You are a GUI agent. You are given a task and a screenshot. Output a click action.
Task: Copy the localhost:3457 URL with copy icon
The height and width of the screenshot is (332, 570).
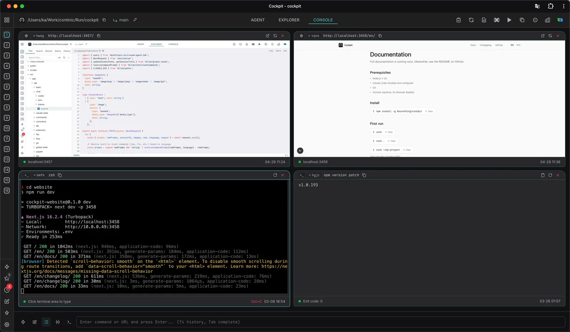tap(99, 36)
